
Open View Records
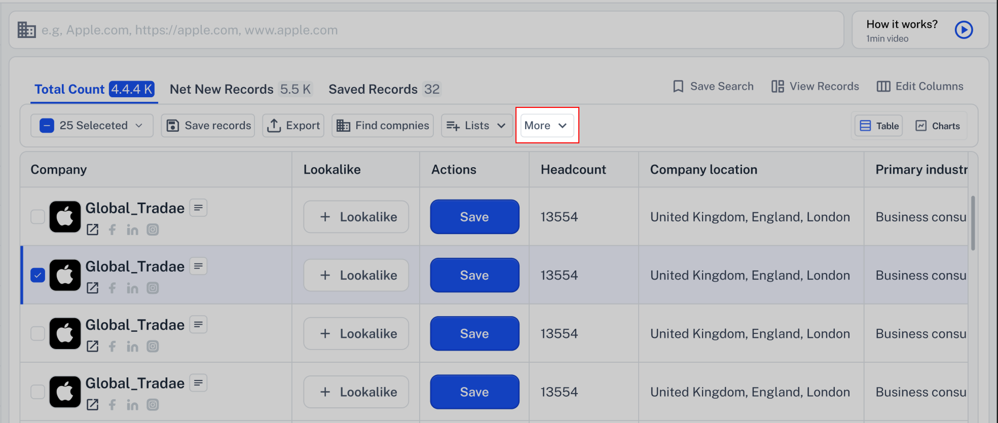[x=815, y=86]
